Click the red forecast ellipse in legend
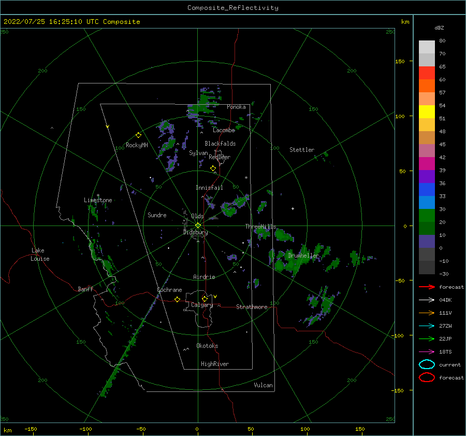Screen dimensions: 466x436 427,377
